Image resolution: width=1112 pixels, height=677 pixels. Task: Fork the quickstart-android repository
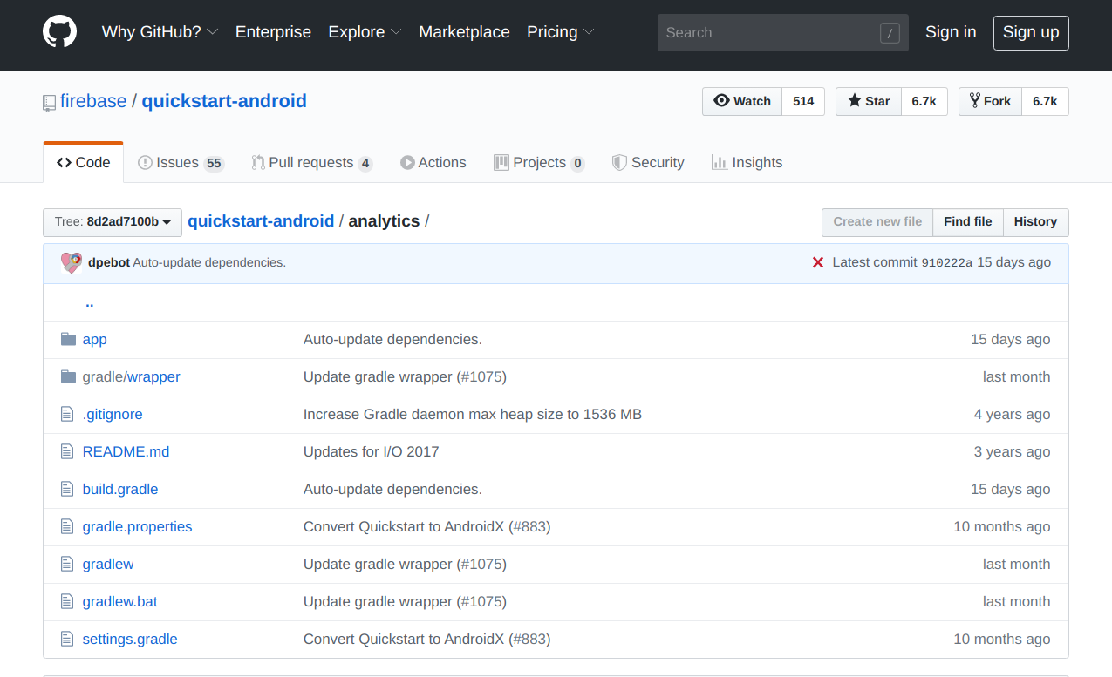990,101
